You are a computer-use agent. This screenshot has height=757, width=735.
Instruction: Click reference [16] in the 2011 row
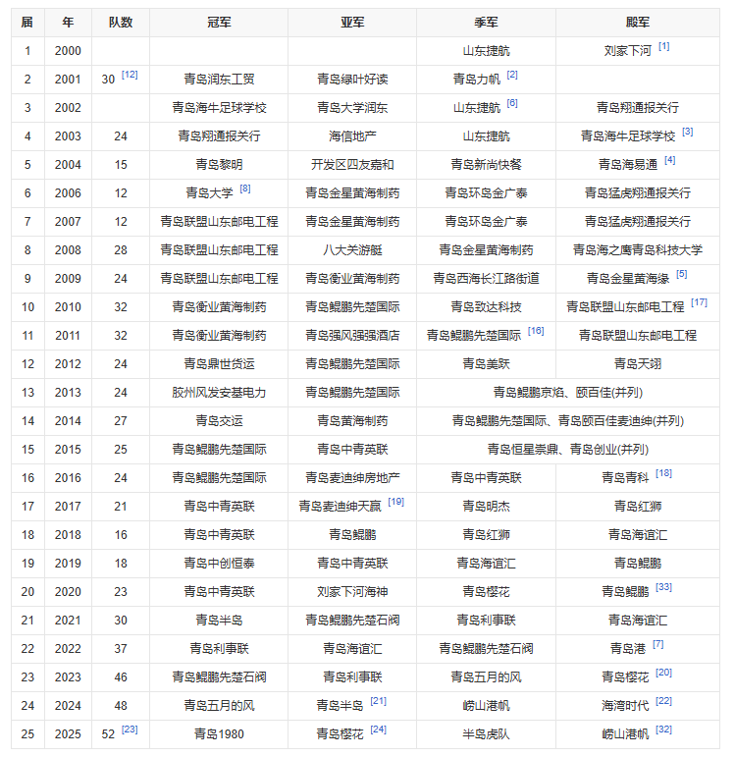(x=535, y=331)
